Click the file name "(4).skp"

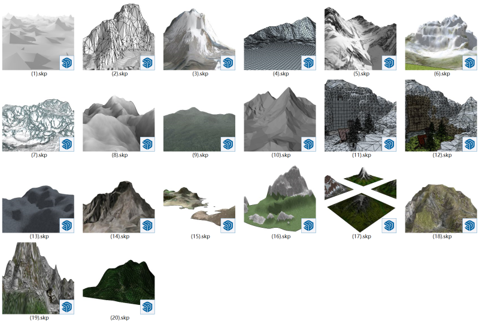pos(281,74)
